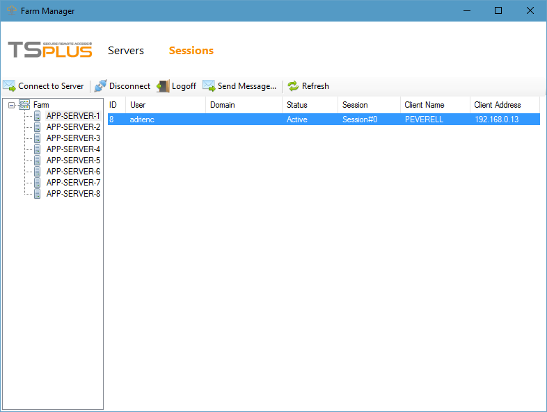The height and width of the screenshot is (412, 547).
Task: Click the APP-SERVER-3 server icon
Action: pos(38,138)
